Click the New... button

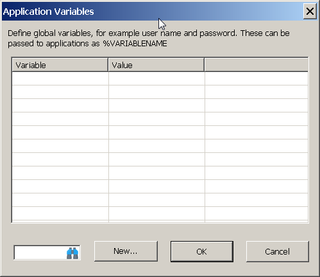tap(126, 251)
